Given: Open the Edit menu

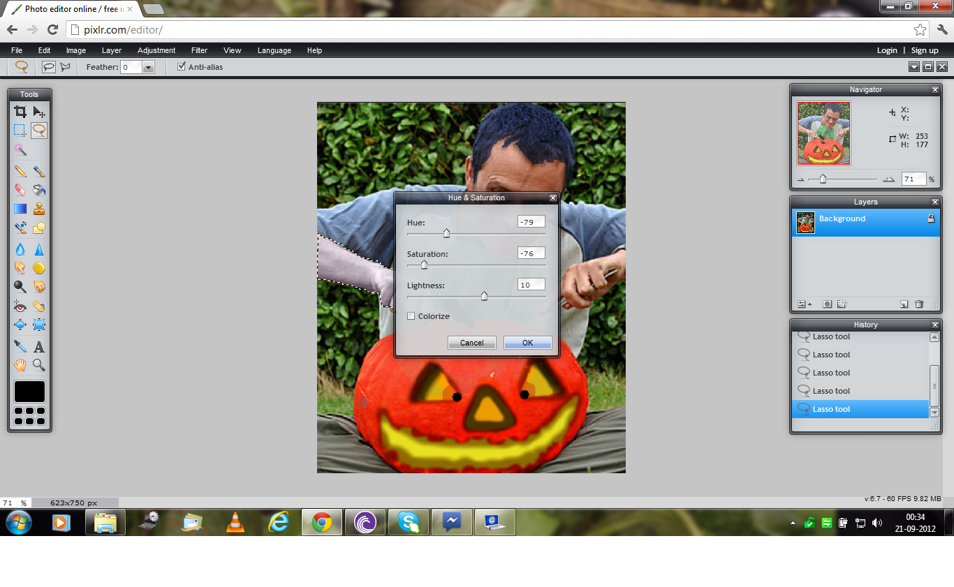Looking at the screenshot, I should pyautogui.click(x=45, y=50).
